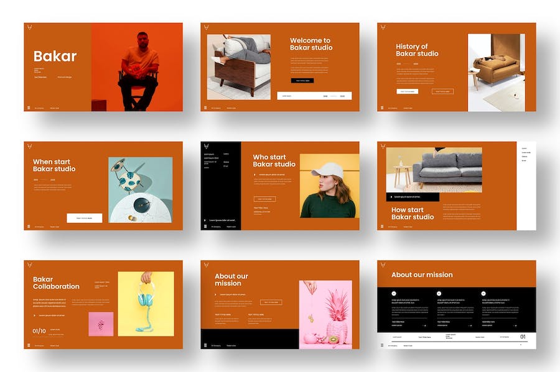Click the logo in the black Who start sidebar
The width and height of the screenshot is (560, 372).
pos(205,146)
